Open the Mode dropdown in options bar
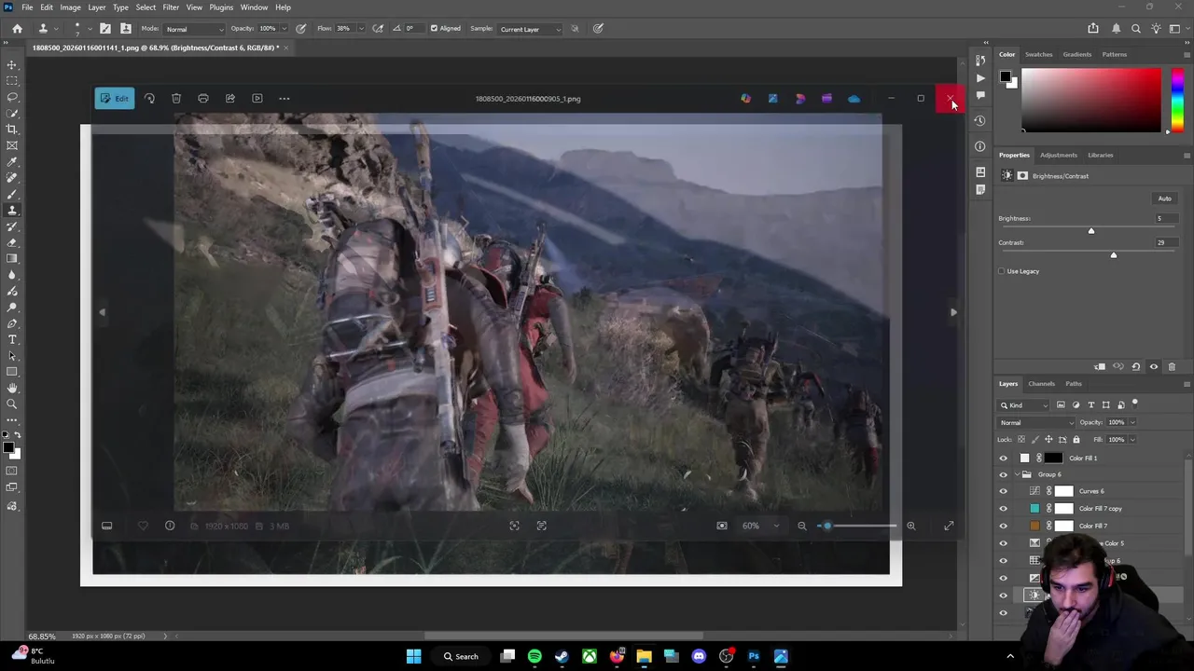Image resolution: width=1194 pixels, height=671 pixels. [x=193, y=29]
